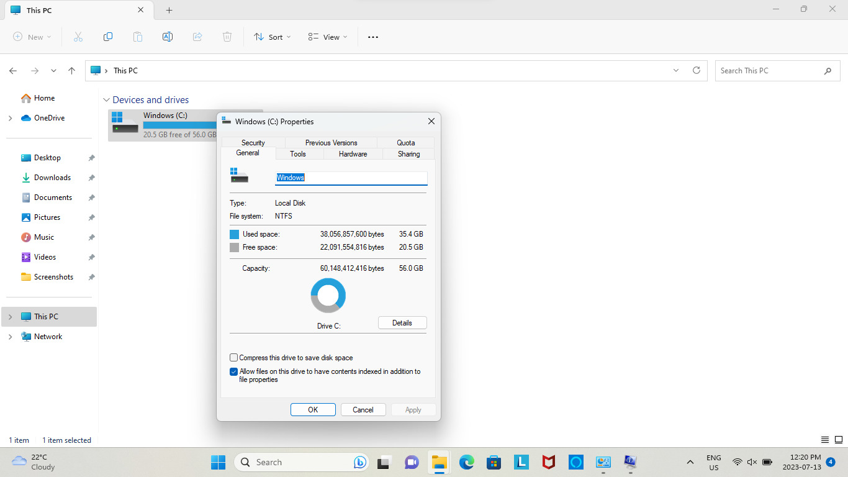Image resolution: width=848 pixels, height=477 pixels.
Task: Expand the OneDrive tree node
Action: (x=10, y=118)
